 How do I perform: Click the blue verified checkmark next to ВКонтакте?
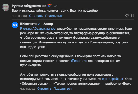pos(39,24)
